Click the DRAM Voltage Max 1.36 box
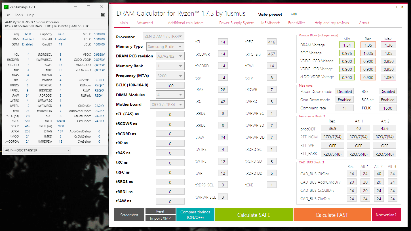This screenshot has height=231, width=411. [x=389, y=45]
